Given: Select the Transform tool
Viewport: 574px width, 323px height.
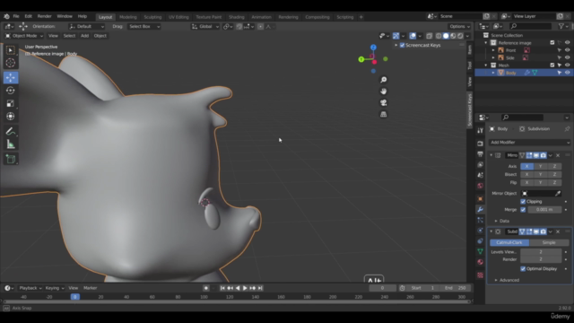Looking at the screenshot, I should click(10, 117).
